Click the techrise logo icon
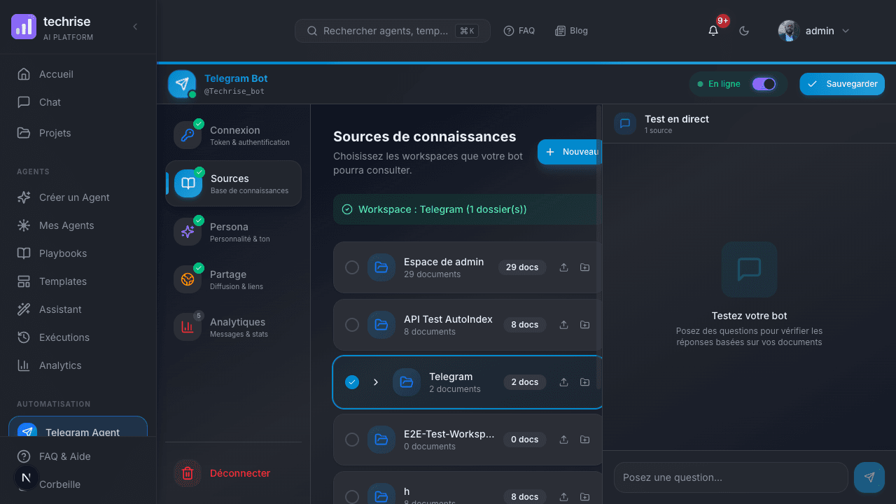This screenshot has height=504, width=896. (24, 27)
